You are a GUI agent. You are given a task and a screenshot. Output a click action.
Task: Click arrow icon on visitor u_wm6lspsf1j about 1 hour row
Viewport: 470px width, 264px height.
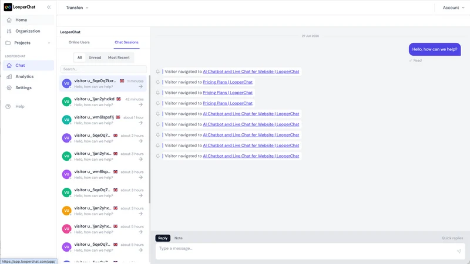point(140,123)
